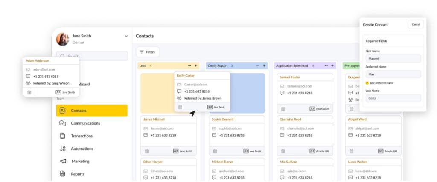Click michael@aol.com on Michael Turner card
The image size is (437, 182).
coord(231,171)
